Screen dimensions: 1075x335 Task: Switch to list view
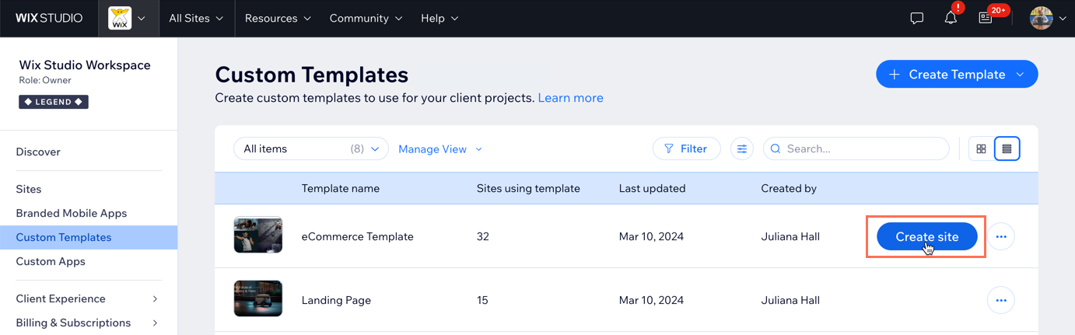coord(1007,148)
